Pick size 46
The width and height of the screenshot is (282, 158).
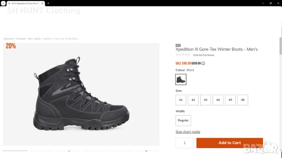click(243, 100)
